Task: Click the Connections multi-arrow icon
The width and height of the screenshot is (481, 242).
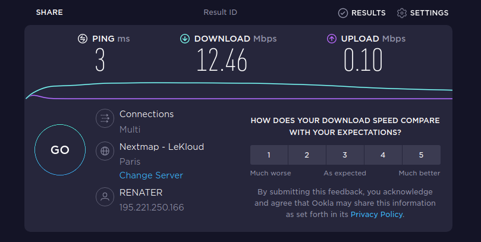Action: click(105, 118)
